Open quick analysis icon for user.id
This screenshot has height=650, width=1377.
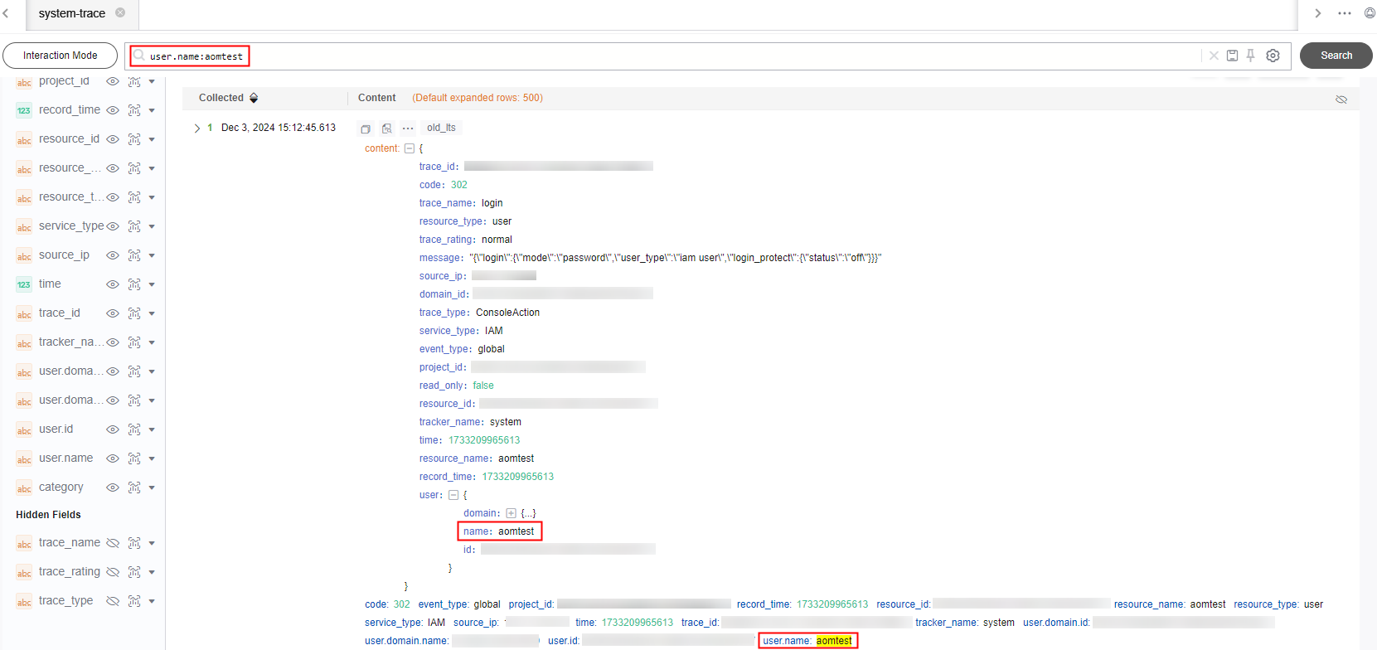pyautogui.click(x=134, y=429)
